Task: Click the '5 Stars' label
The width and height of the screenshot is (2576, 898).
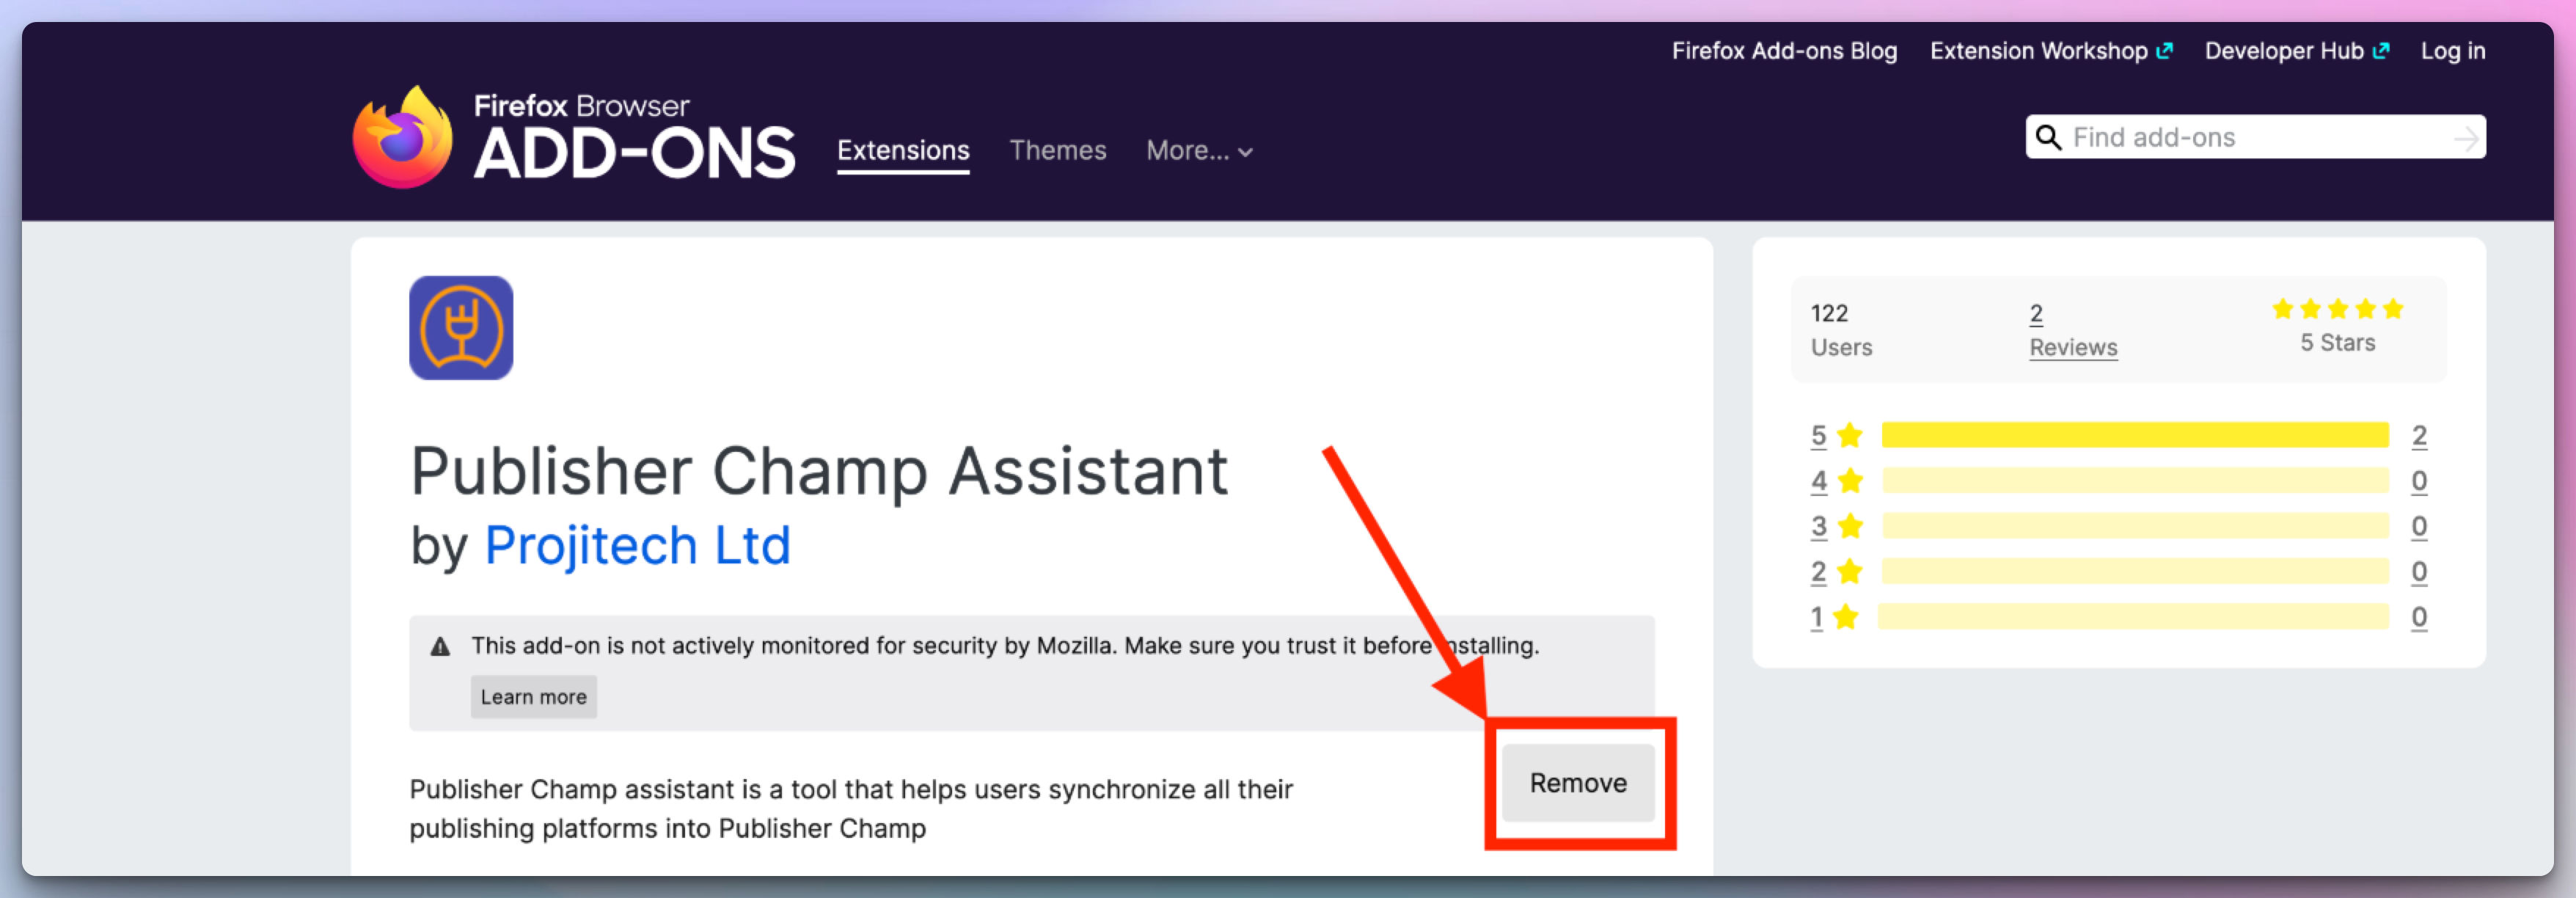Action: click(2337, 343)
